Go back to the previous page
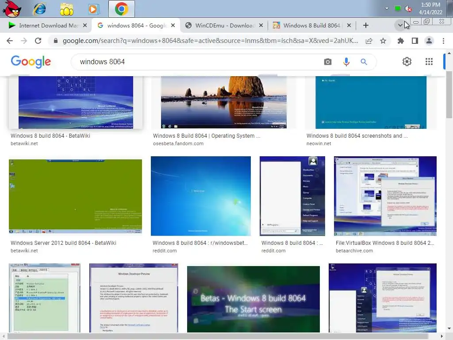 click(10, 41)
